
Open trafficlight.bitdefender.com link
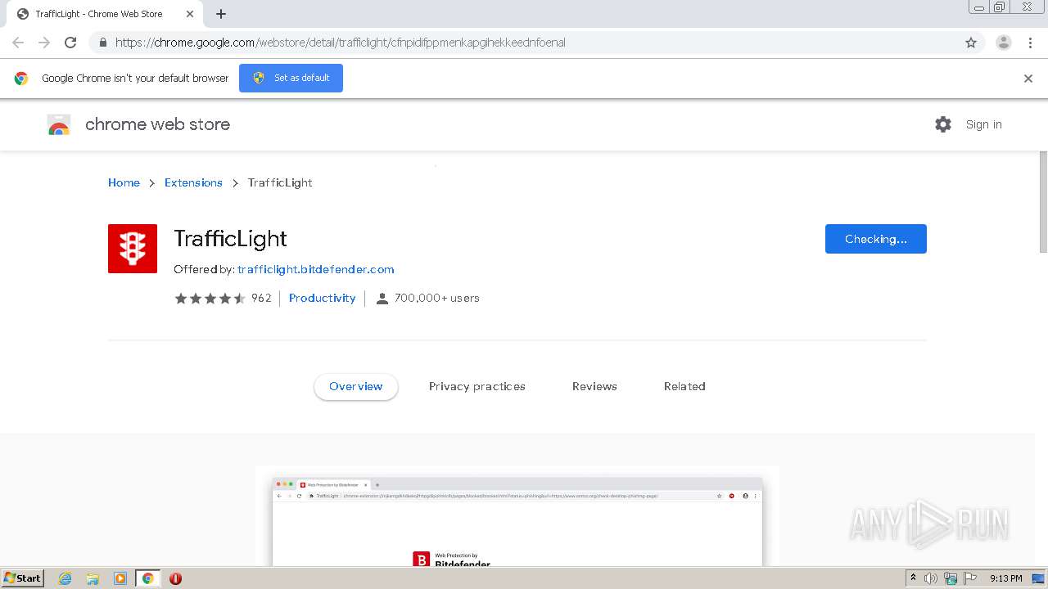tap(316, 269)
